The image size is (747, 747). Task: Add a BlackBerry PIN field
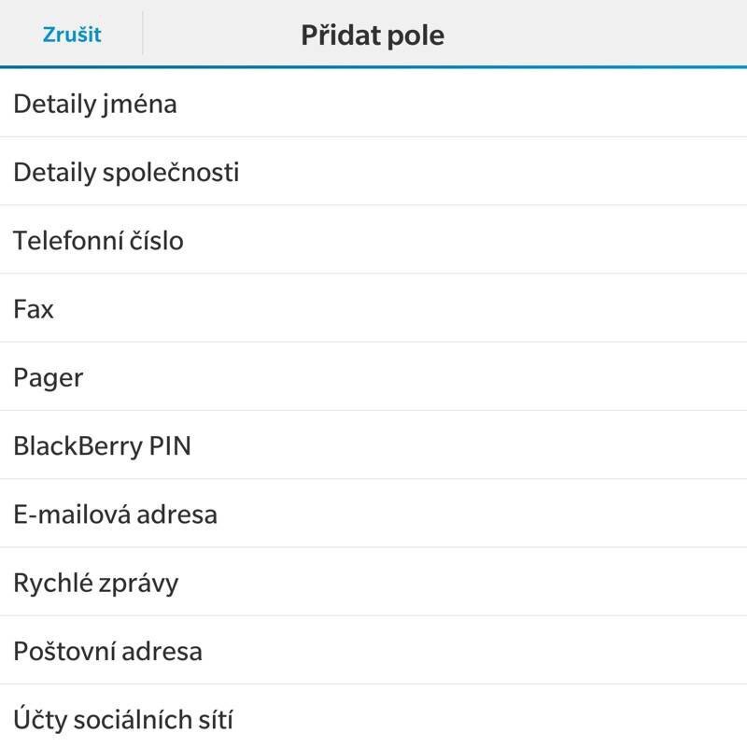coord(373,445)
